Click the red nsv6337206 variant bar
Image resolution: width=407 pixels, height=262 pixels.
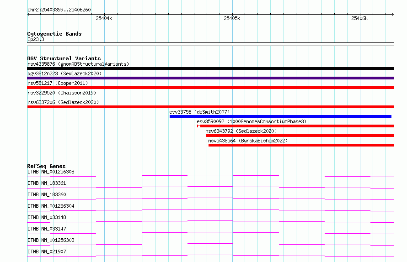point(210,107)
